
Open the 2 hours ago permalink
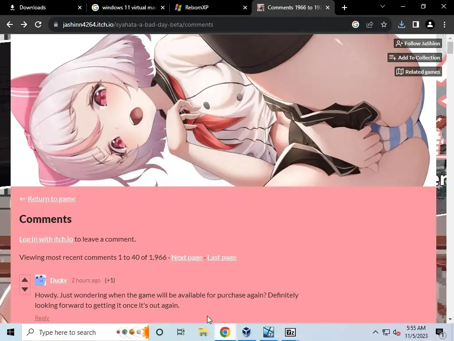(x=86, y=281)
